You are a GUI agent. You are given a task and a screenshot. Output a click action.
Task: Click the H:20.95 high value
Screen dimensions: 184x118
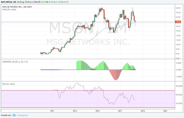coord(50,2)
